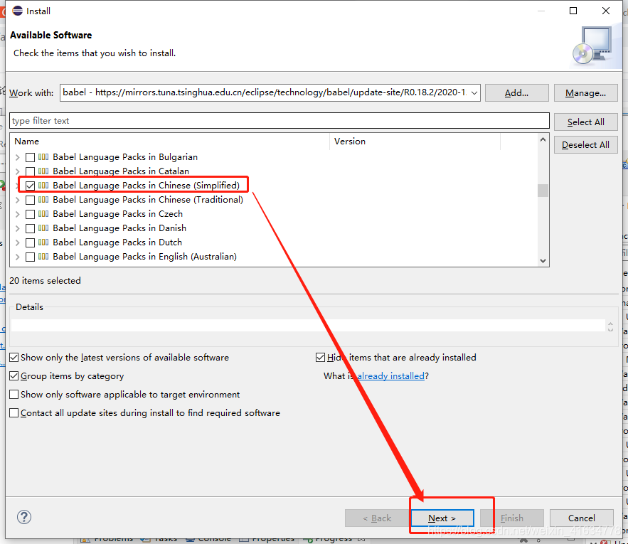Click the help question mark icon
This screenshot has height=544, width=628.
(24, 517)
